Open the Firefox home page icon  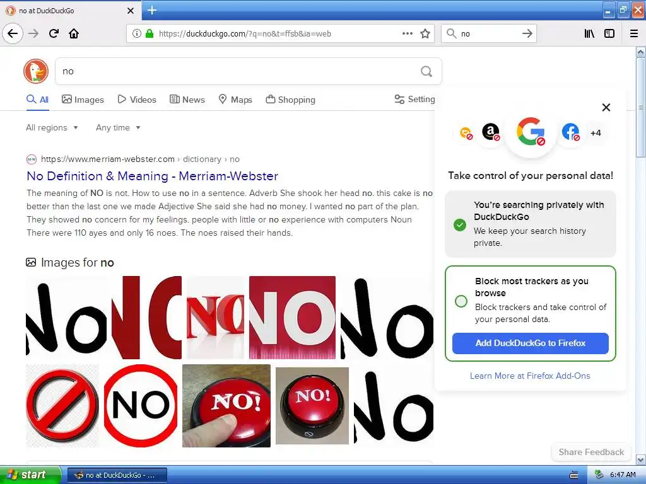tap(74, 33)
